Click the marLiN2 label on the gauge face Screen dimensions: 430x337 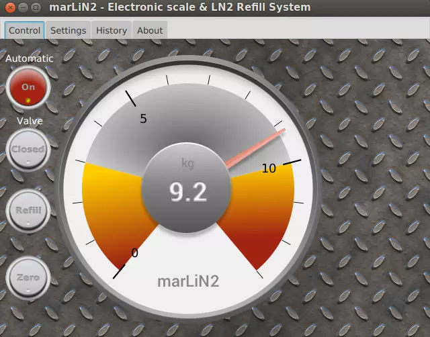(x=188, y=281)
